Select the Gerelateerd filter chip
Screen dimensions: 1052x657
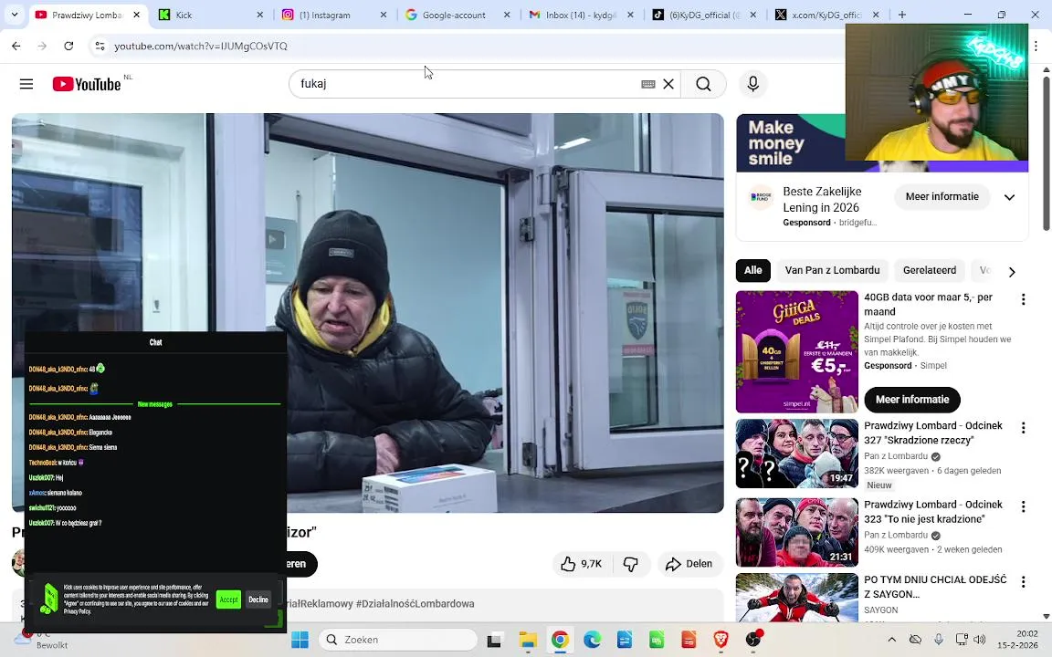(x=930, y=270)
